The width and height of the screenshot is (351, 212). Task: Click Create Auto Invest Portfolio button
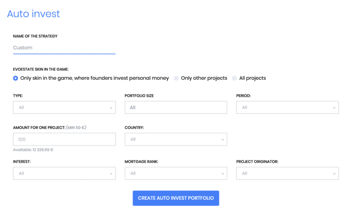point(176,198)
